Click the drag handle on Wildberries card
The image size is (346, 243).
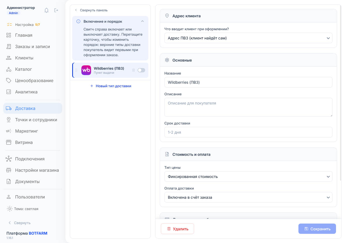coord(76,70)
